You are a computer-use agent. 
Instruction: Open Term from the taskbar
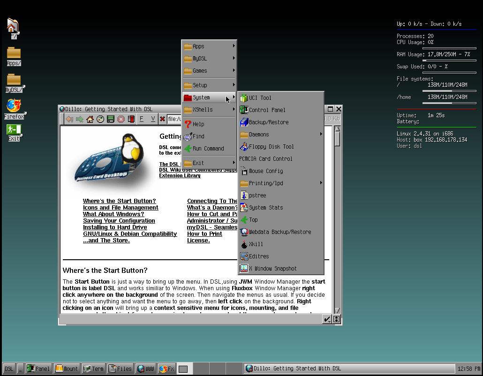[94, 368]
